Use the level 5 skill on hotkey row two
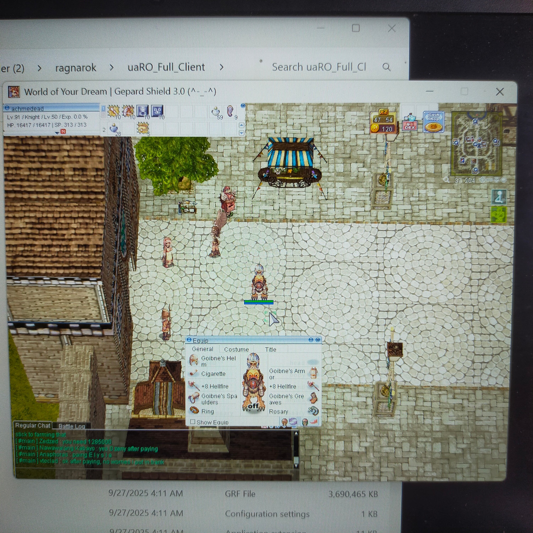 coord(143,128)
